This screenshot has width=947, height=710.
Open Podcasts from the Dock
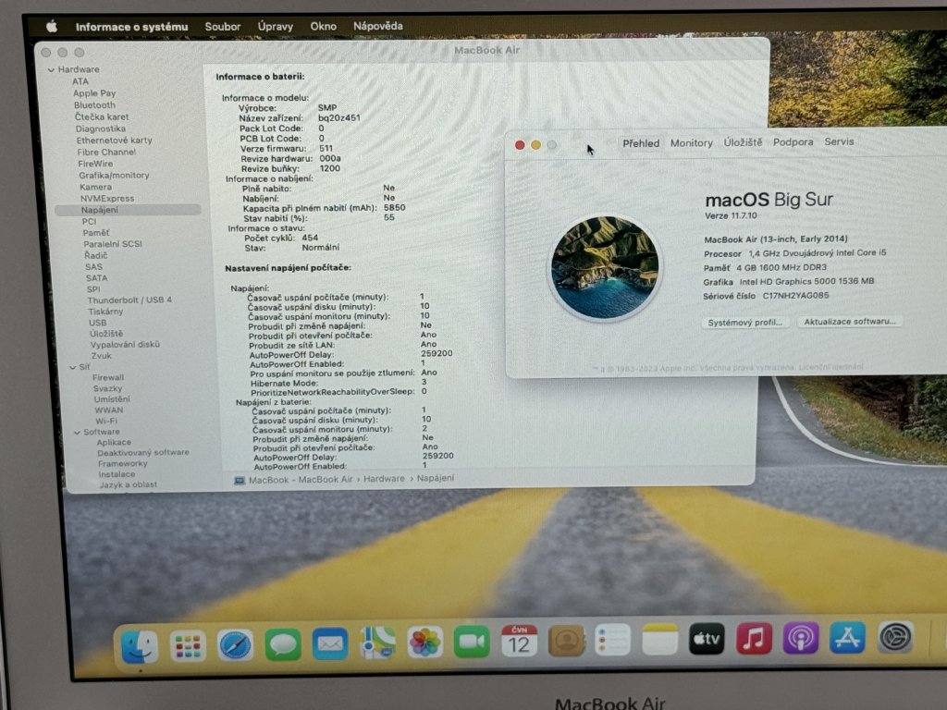(x=801, y=638)
